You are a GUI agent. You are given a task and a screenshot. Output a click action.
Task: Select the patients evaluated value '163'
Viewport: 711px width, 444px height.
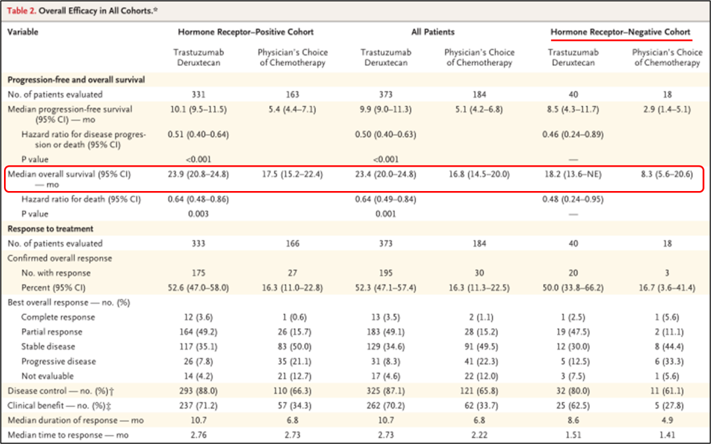[x=292, y=94]
